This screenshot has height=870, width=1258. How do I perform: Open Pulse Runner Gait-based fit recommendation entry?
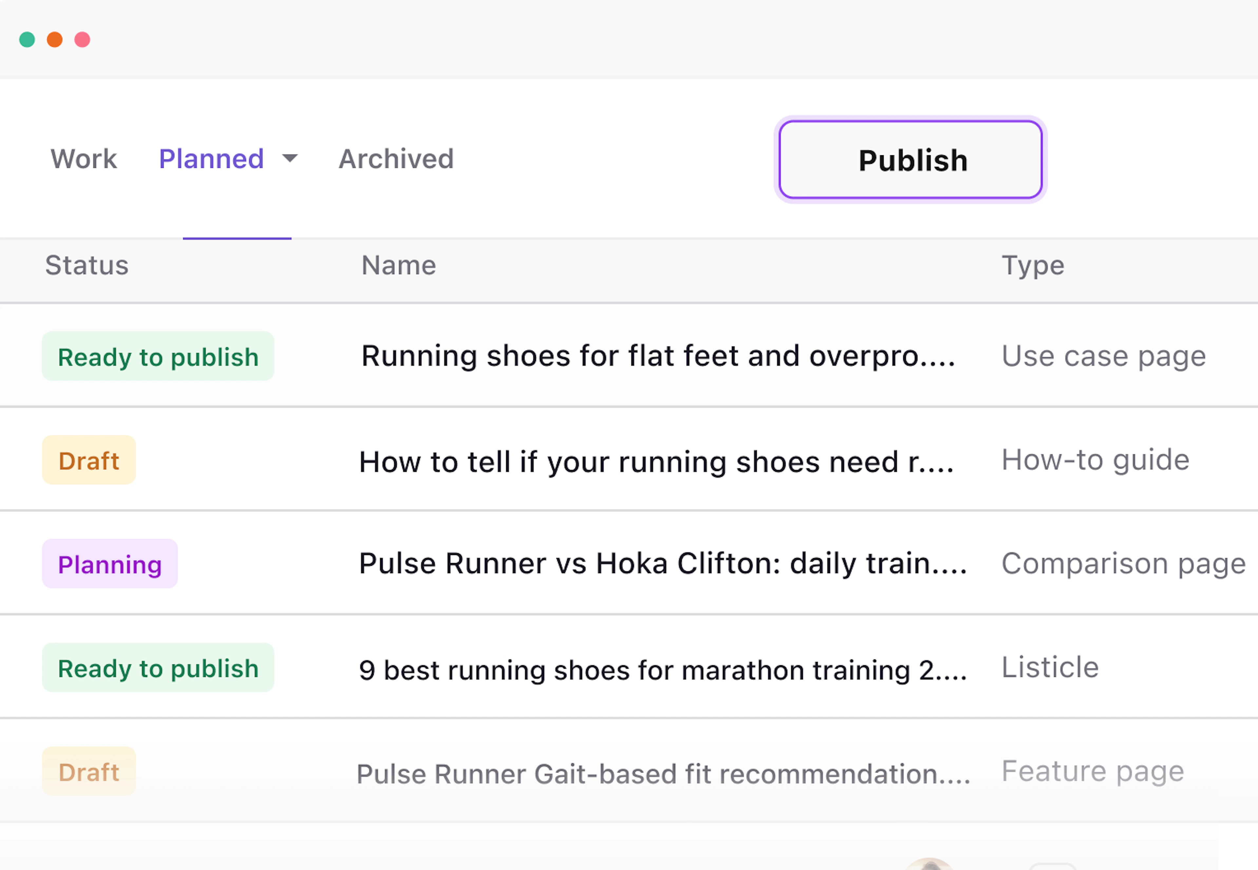tap(663, 774)
